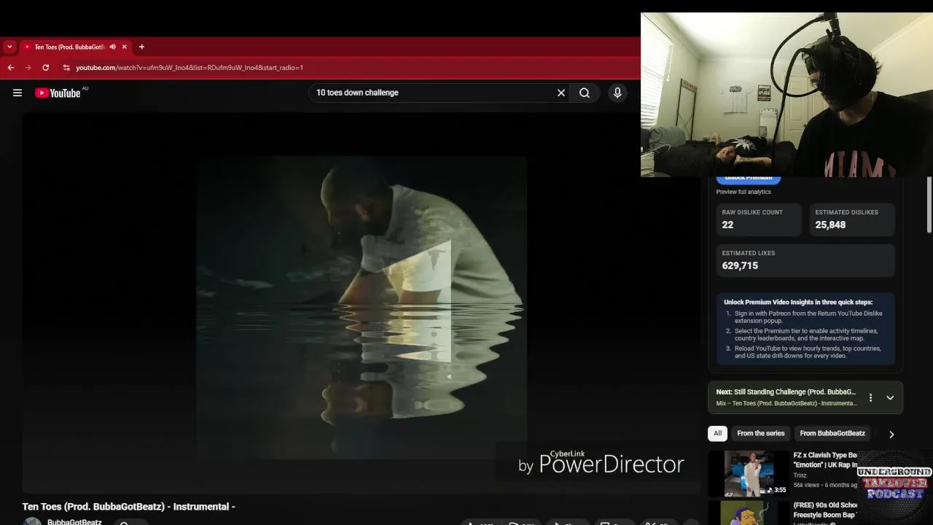Open 'FZ x Clavish Type Beat' video title
Image resolution: width=933 pixels, height=525 pixels.
click(825, 459)
